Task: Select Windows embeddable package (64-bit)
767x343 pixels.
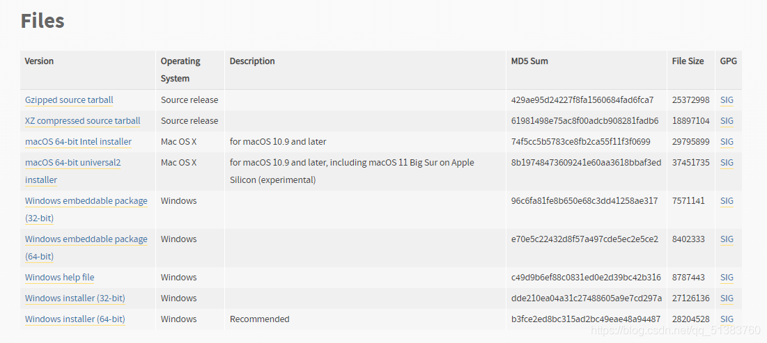Action: [86, 247]
